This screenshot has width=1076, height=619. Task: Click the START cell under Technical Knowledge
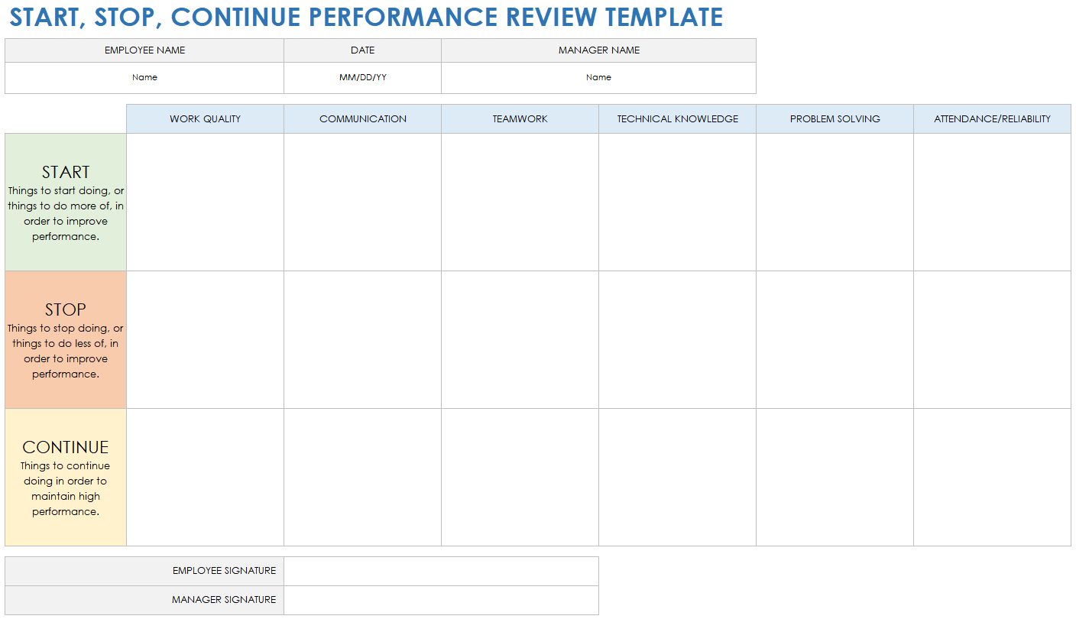(x=678, y=203)
